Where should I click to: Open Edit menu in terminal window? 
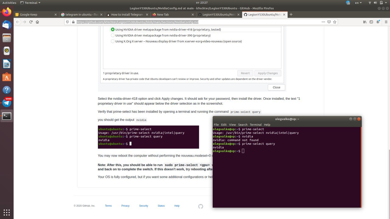click(x=224, y=125)
